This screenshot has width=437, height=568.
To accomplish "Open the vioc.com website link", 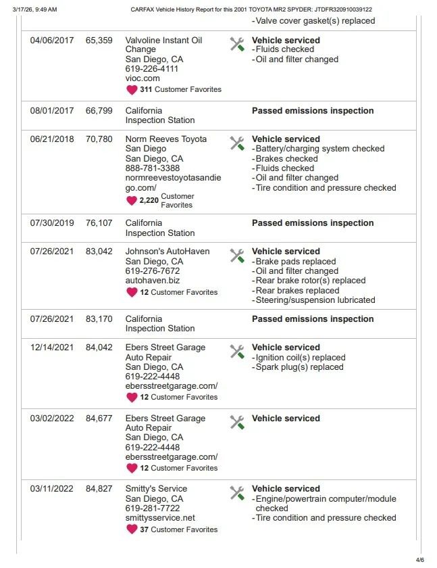I will tap(143, 78).
